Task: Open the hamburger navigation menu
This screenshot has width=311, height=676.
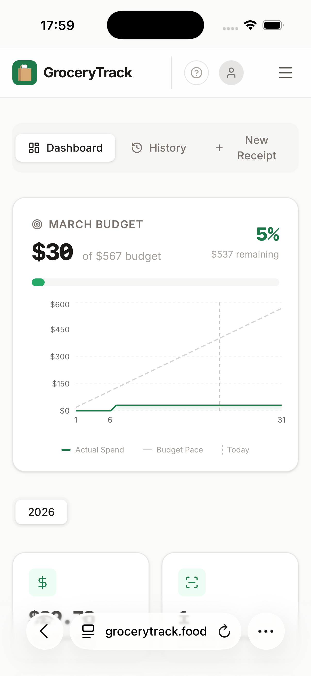Action: [285, 73]
